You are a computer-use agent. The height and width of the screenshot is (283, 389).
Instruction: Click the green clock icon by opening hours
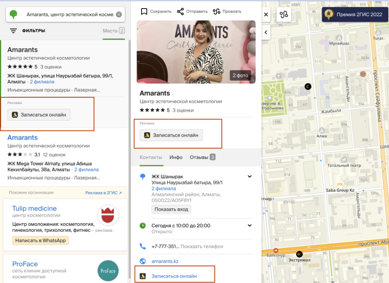[x=143, y=225]
